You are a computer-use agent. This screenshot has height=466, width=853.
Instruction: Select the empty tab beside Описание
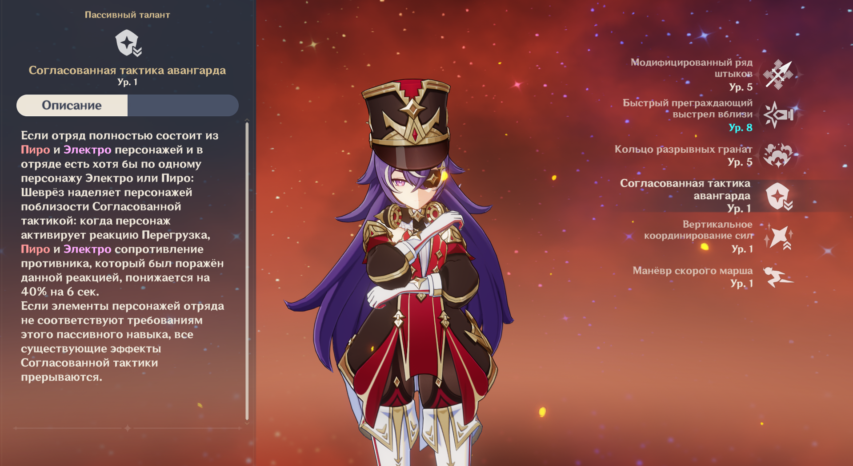pos(183,105)
